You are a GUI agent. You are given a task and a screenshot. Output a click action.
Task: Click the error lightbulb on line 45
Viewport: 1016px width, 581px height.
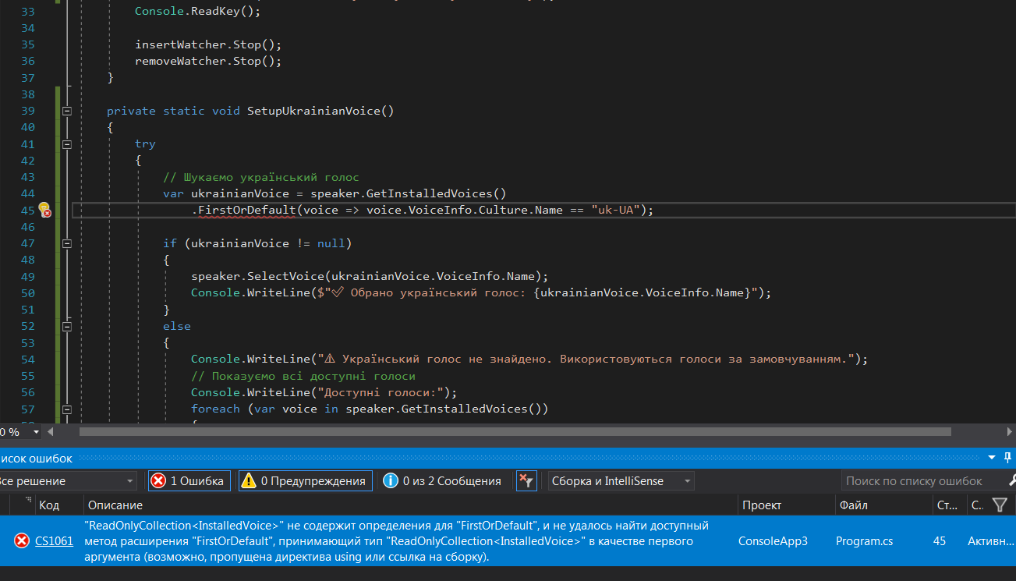coord(44,210)
